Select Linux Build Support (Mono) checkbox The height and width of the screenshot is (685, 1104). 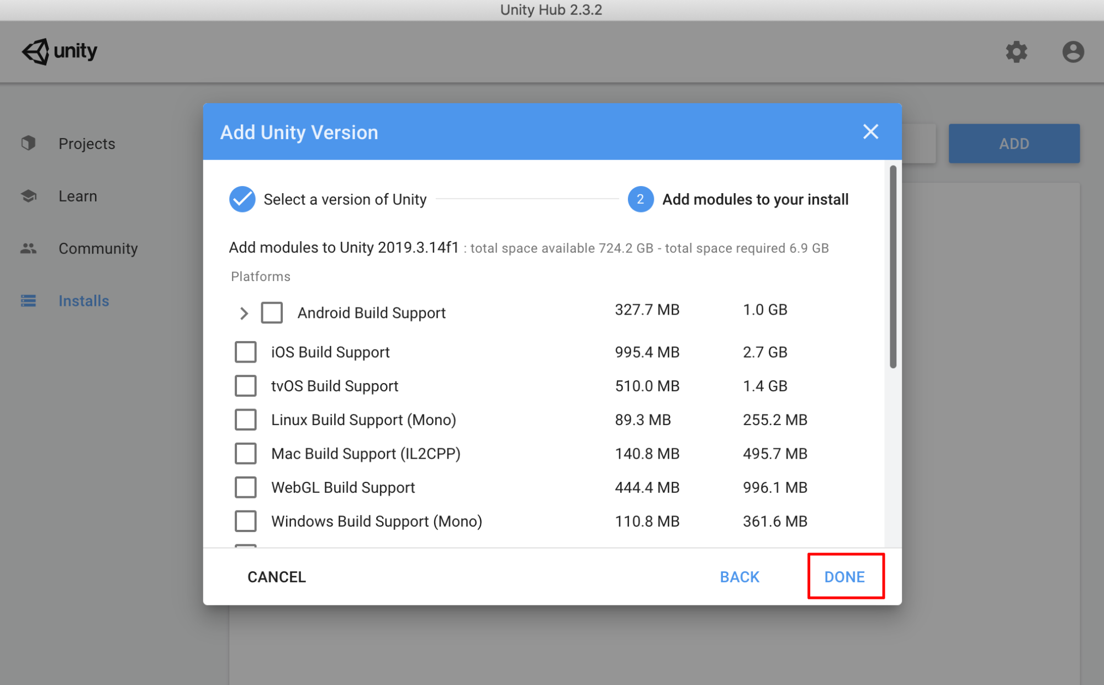(x=245, y=420)
